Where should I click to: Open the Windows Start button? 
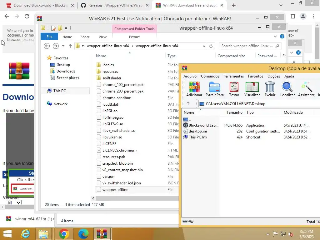click(7, 234)
